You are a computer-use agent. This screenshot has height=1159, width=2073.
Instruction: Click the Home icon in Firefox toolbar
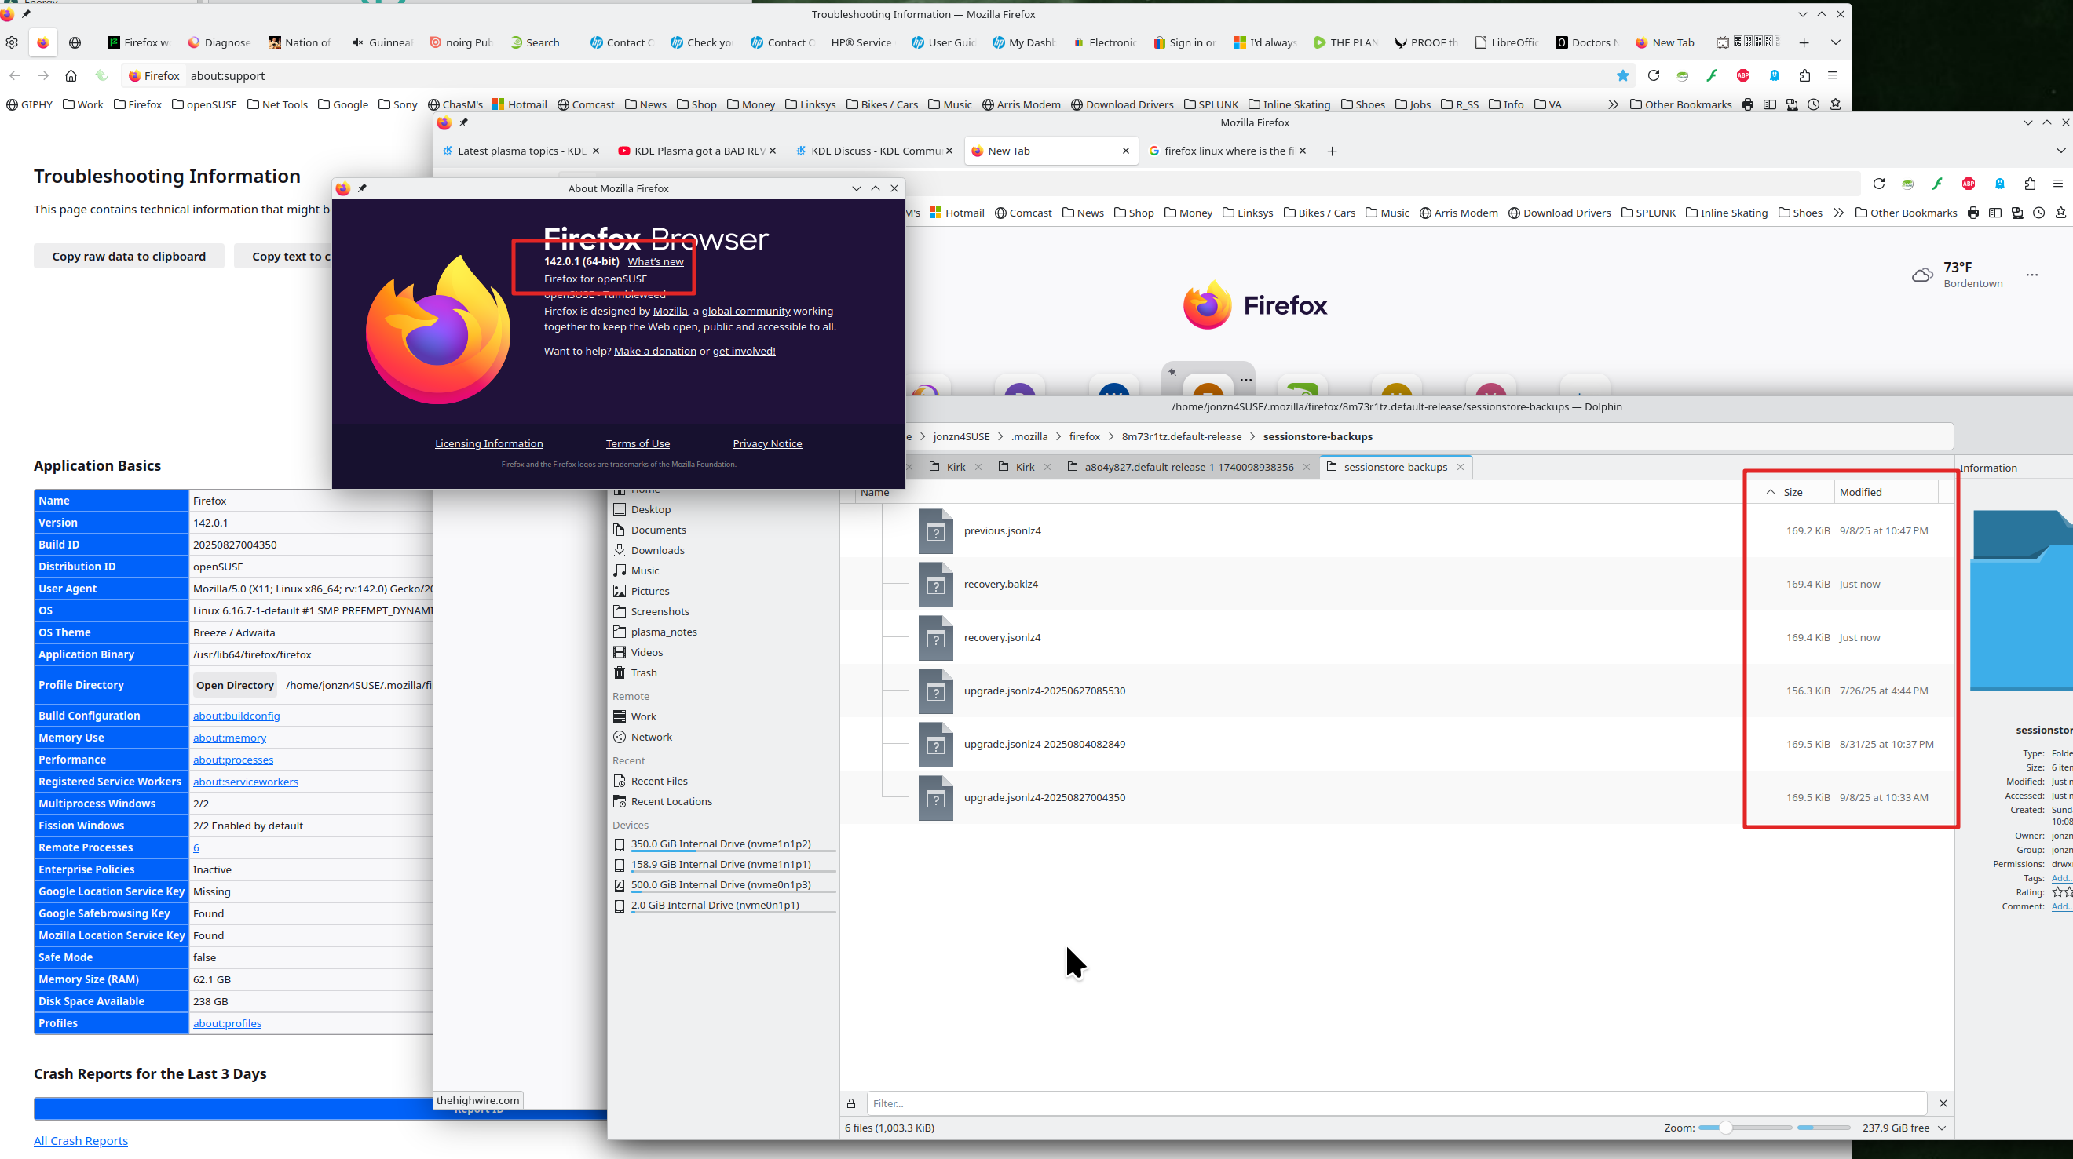71,75
